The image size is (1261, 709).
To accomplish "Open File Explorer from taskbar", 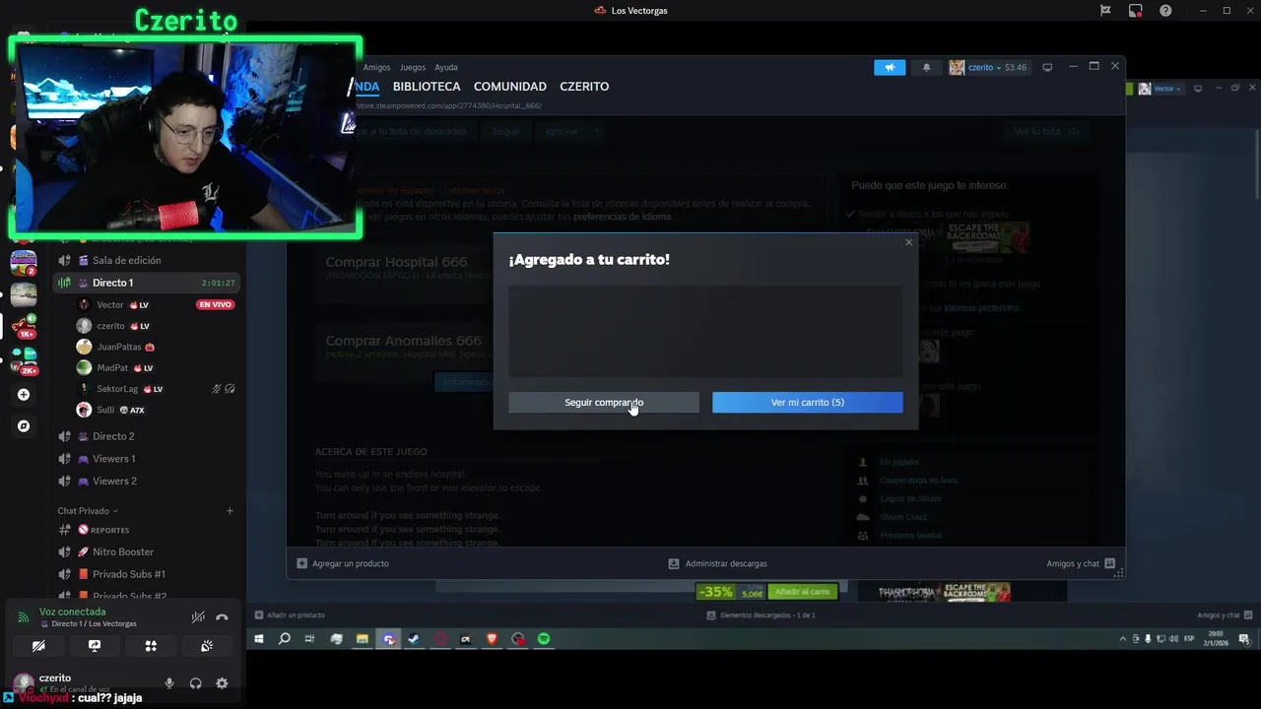I will click(x=362, y=639).
